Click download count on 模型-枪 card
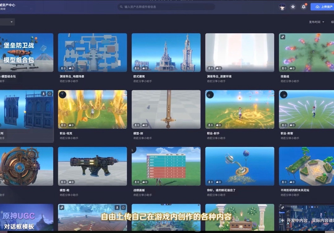Screen dimensions: 334x233 coord(63,182)
